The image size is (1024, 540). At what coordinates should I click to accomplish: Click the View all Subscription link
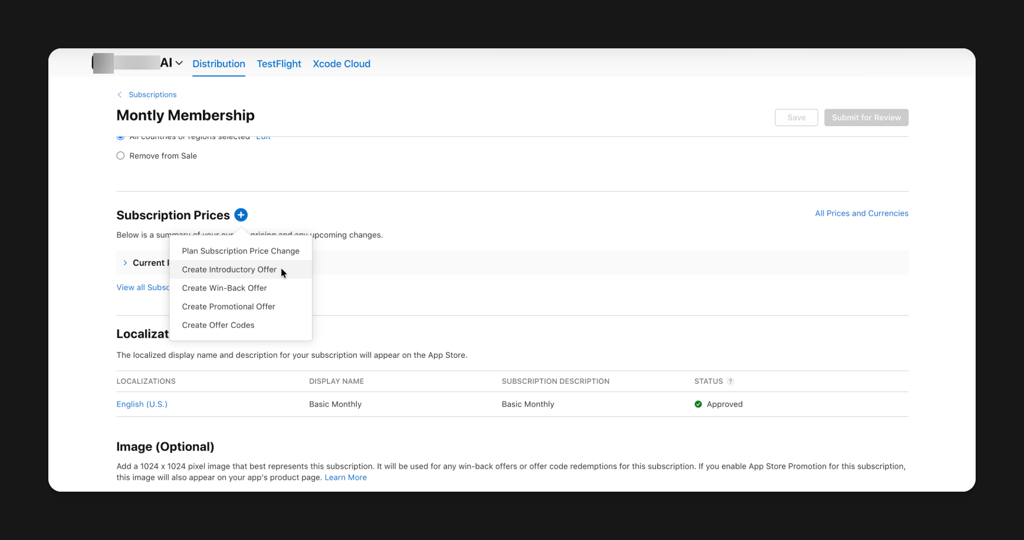click(x=143, y=288)
